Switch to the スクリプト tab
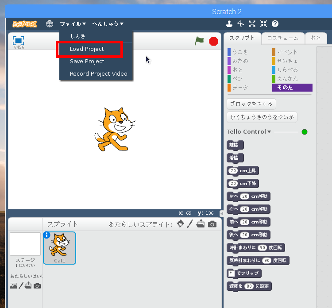This screenshot has width=332, height=308. click(242, 38)
